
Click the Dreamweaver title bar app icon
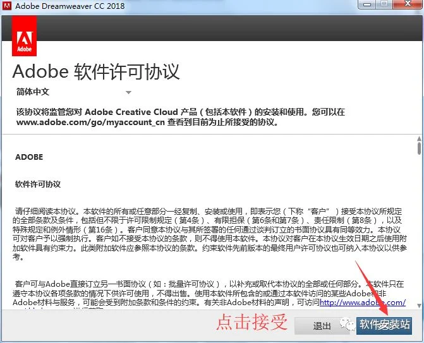(7, 5)
